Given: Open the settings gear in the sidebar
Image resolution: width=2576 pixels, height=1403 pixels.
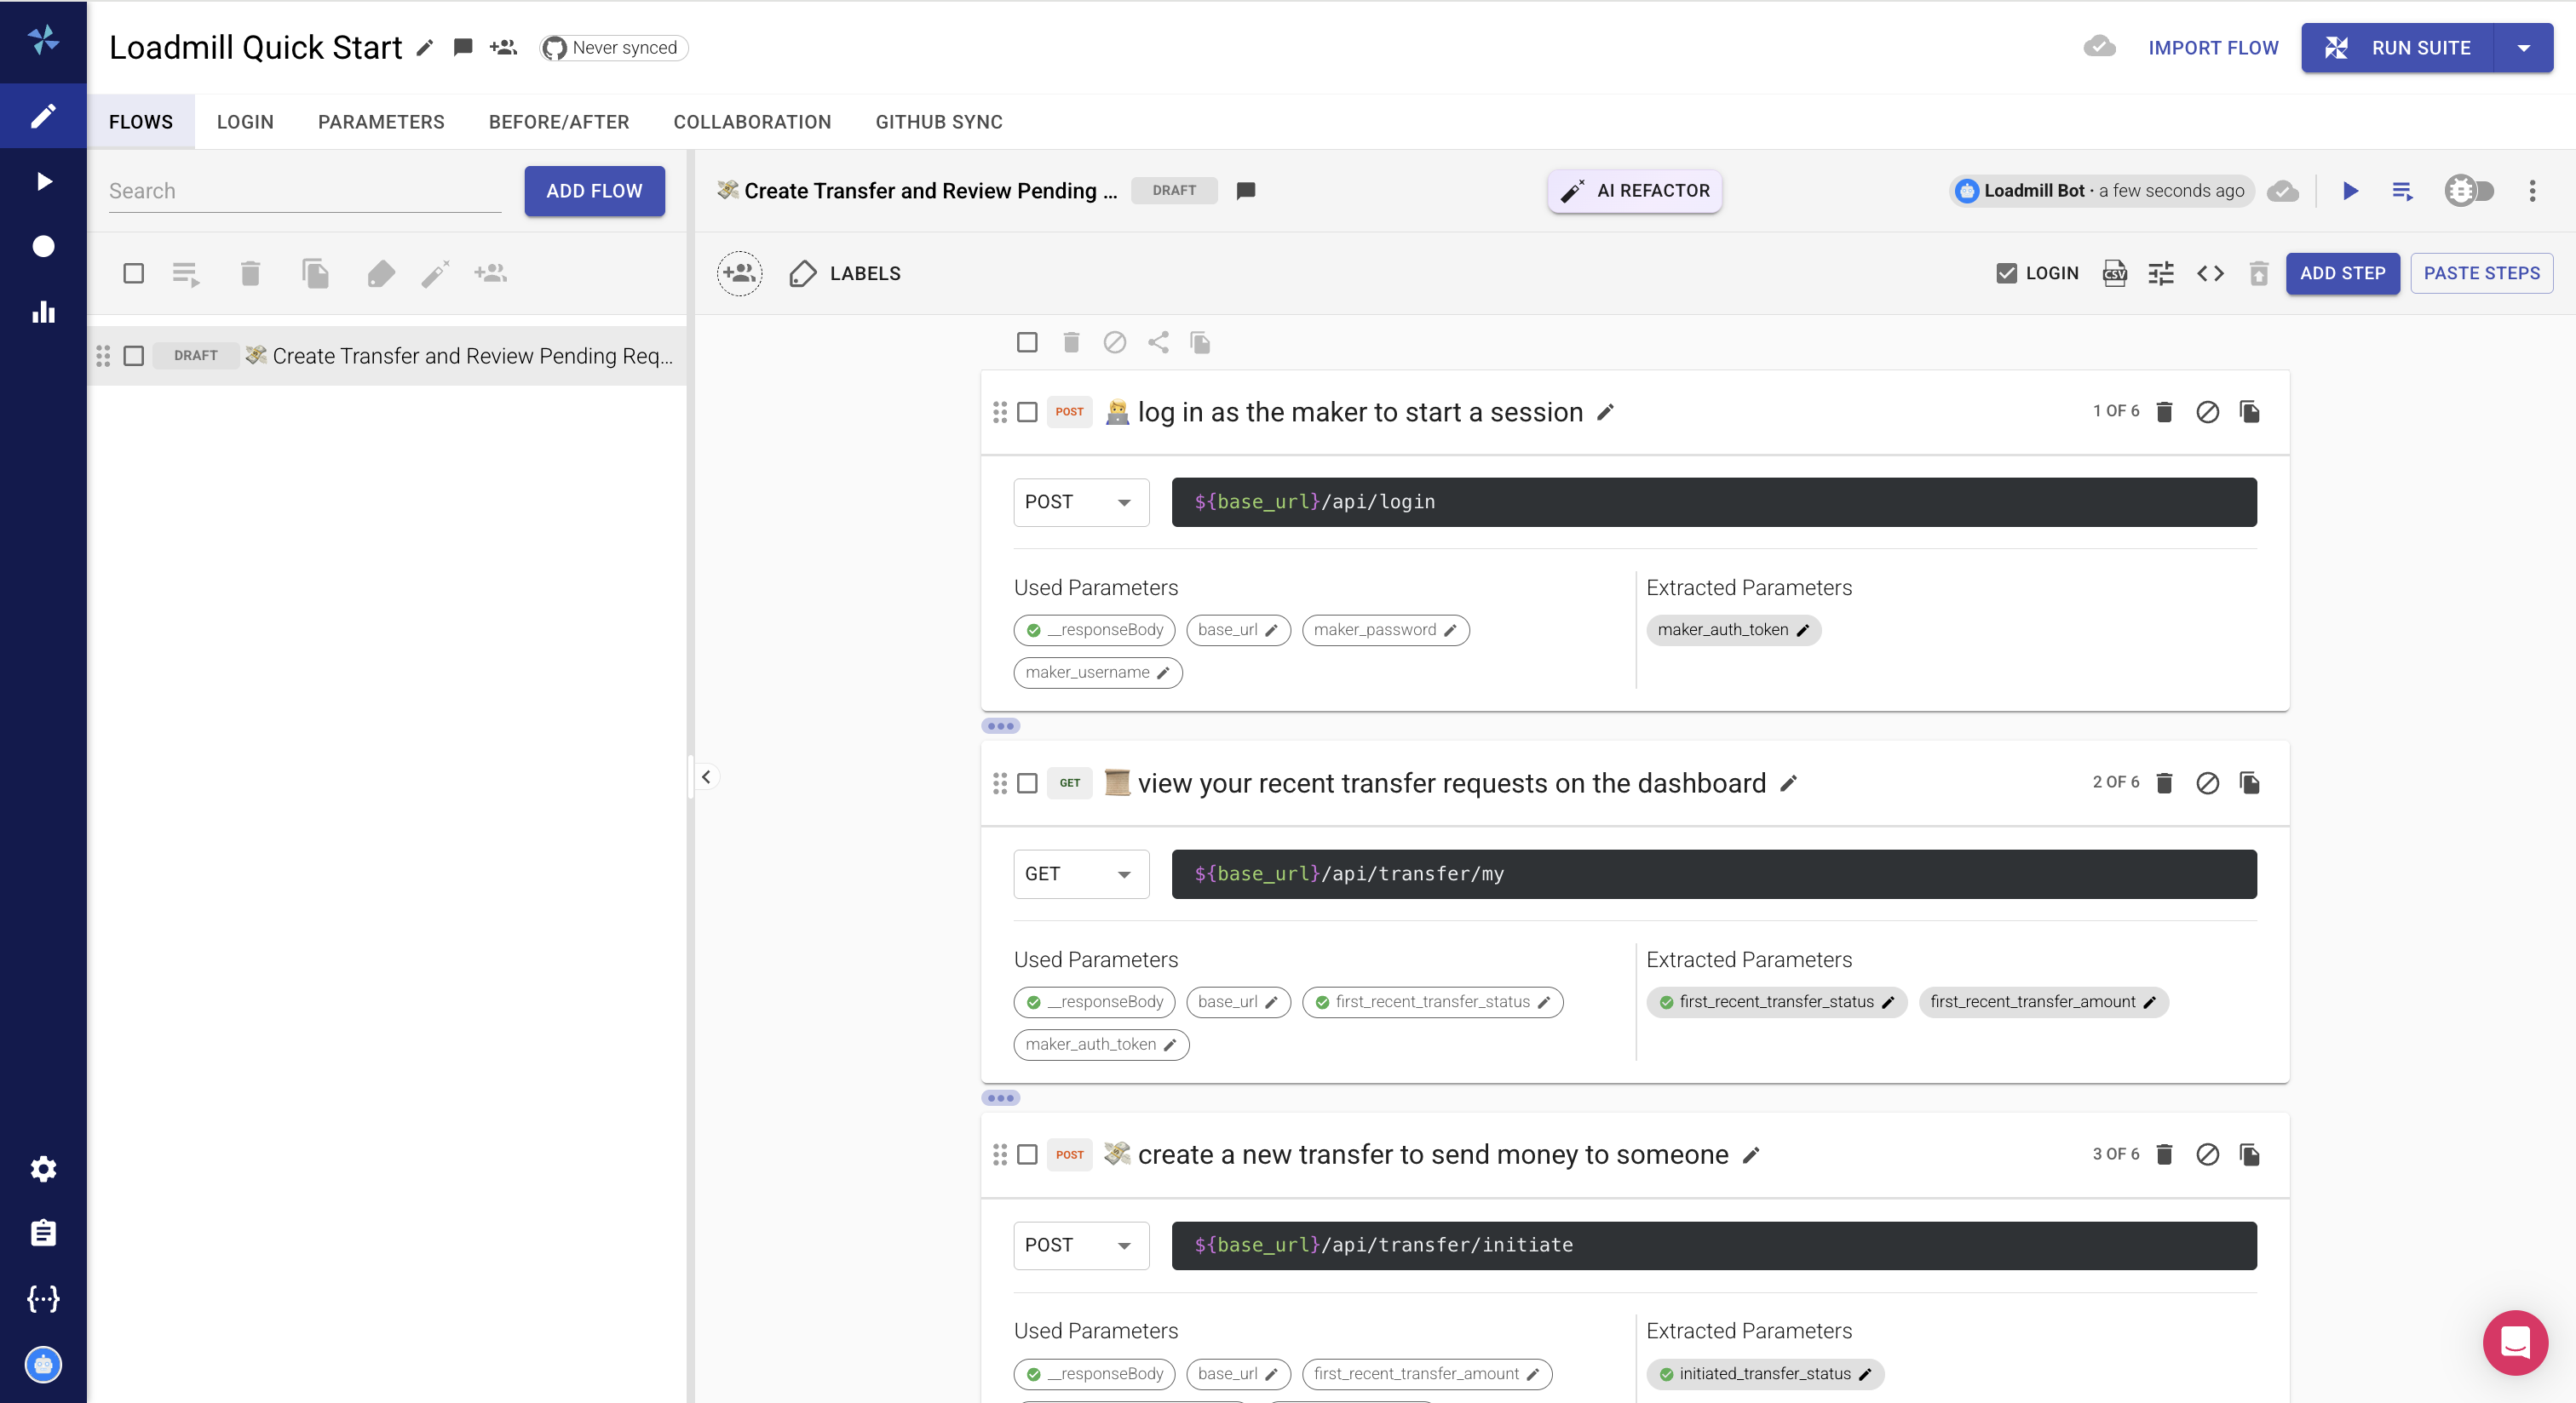Looking at the screenshot, I should pyautogui.click(x=43, y=1168).
